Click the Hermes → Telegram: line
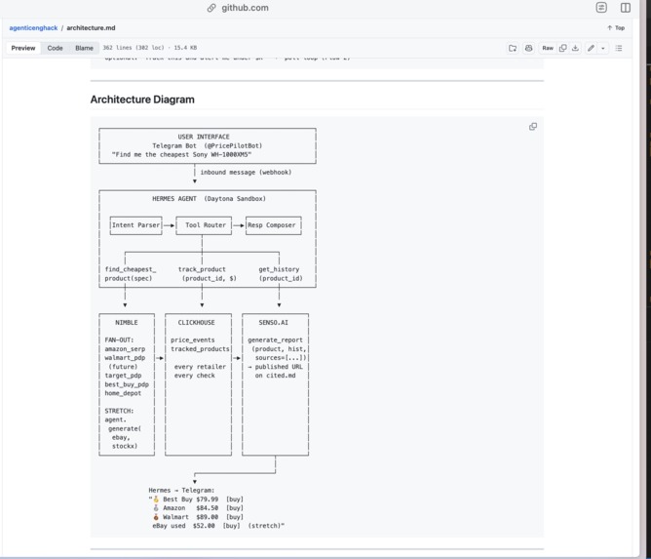The image size is (651, 559). pos(181,491)
